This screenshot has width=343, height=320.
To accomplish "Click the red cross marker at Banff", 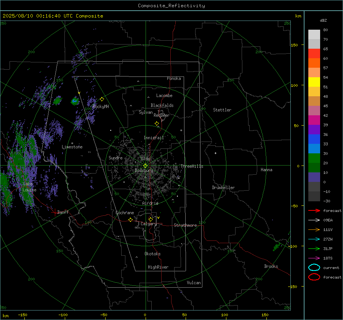I will [54, 212].
